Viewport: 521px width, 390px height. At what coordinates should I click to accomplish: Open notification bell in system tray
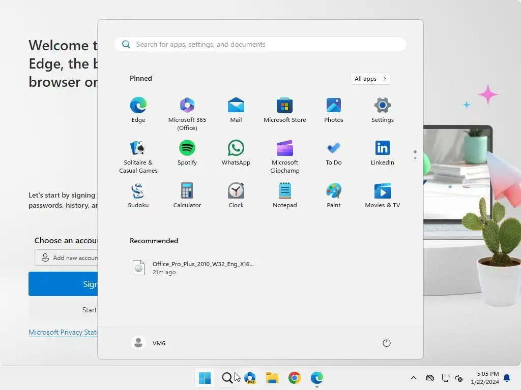click(507, 378)
